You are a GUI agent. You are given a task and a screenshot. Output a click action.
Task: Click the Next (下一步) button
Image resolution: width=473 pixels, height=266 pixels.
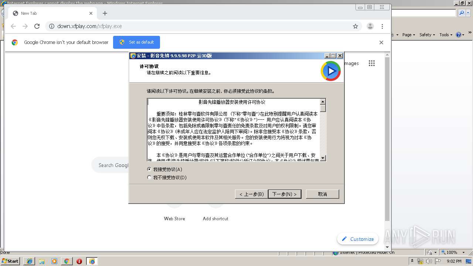click(285, 194)
